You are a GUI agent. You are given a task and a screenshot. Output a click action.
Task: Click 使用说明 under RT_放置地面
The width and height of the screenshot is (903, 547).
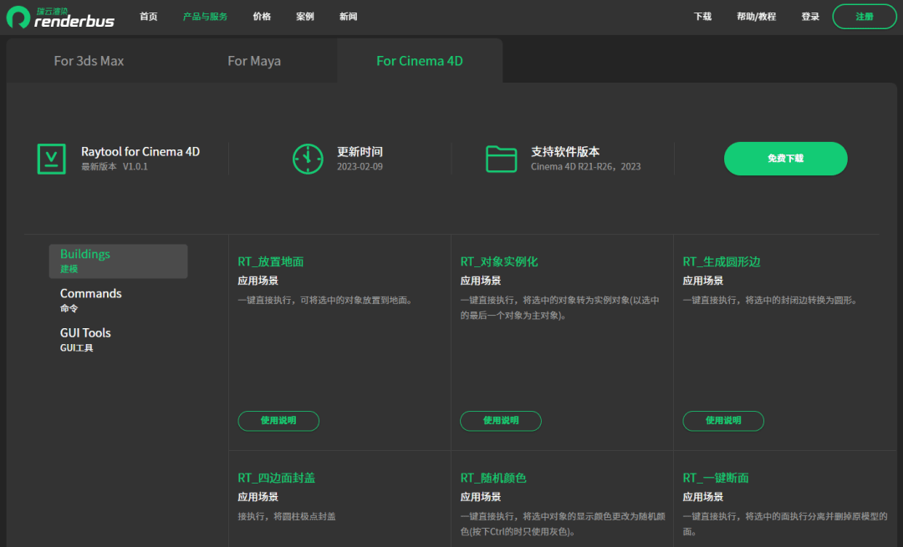(278, 421)
